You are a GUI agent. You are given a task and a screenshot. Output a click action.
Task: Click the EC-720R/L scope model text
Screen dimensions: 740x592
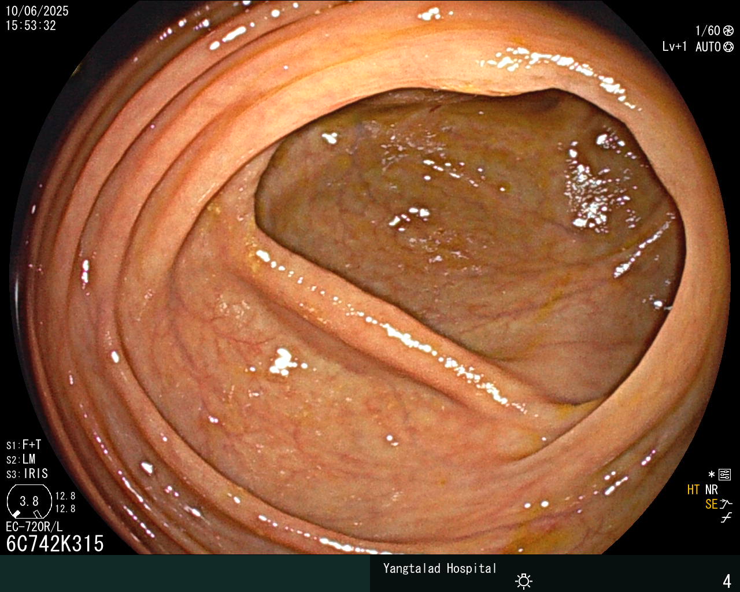coord(34,527)
